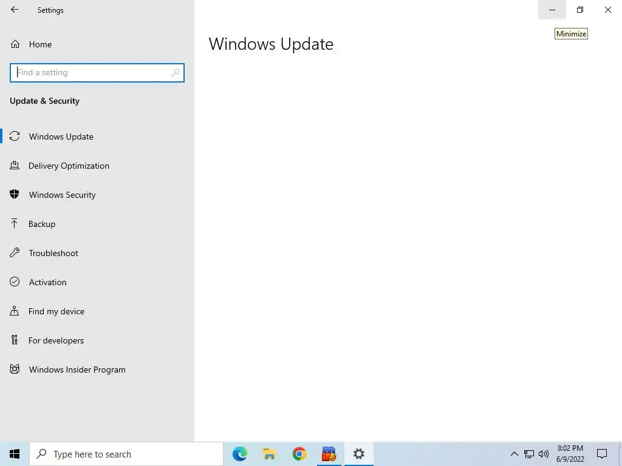Screen dimensions: 622x466
Task: Click the wrench icon for Troubleshoot
Action: (x=15, y=253)
